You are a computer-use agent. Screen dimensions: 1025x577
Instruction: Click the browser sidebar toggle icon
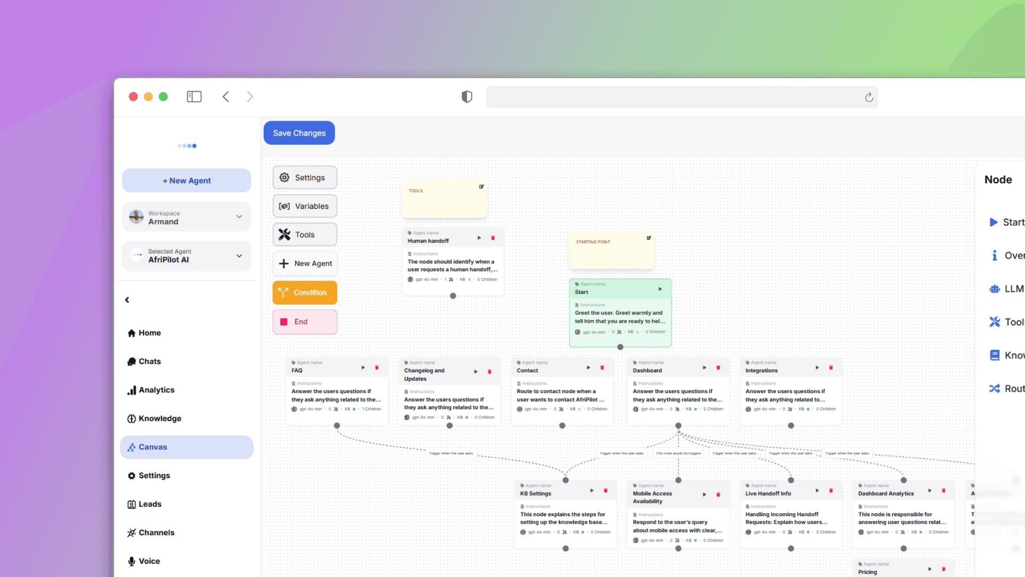coord(194,97)
